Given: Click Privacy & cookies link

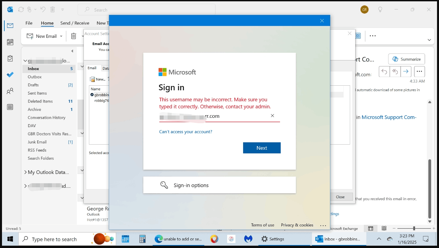Looking at the screenshot, I should click(x=297, y=225).
